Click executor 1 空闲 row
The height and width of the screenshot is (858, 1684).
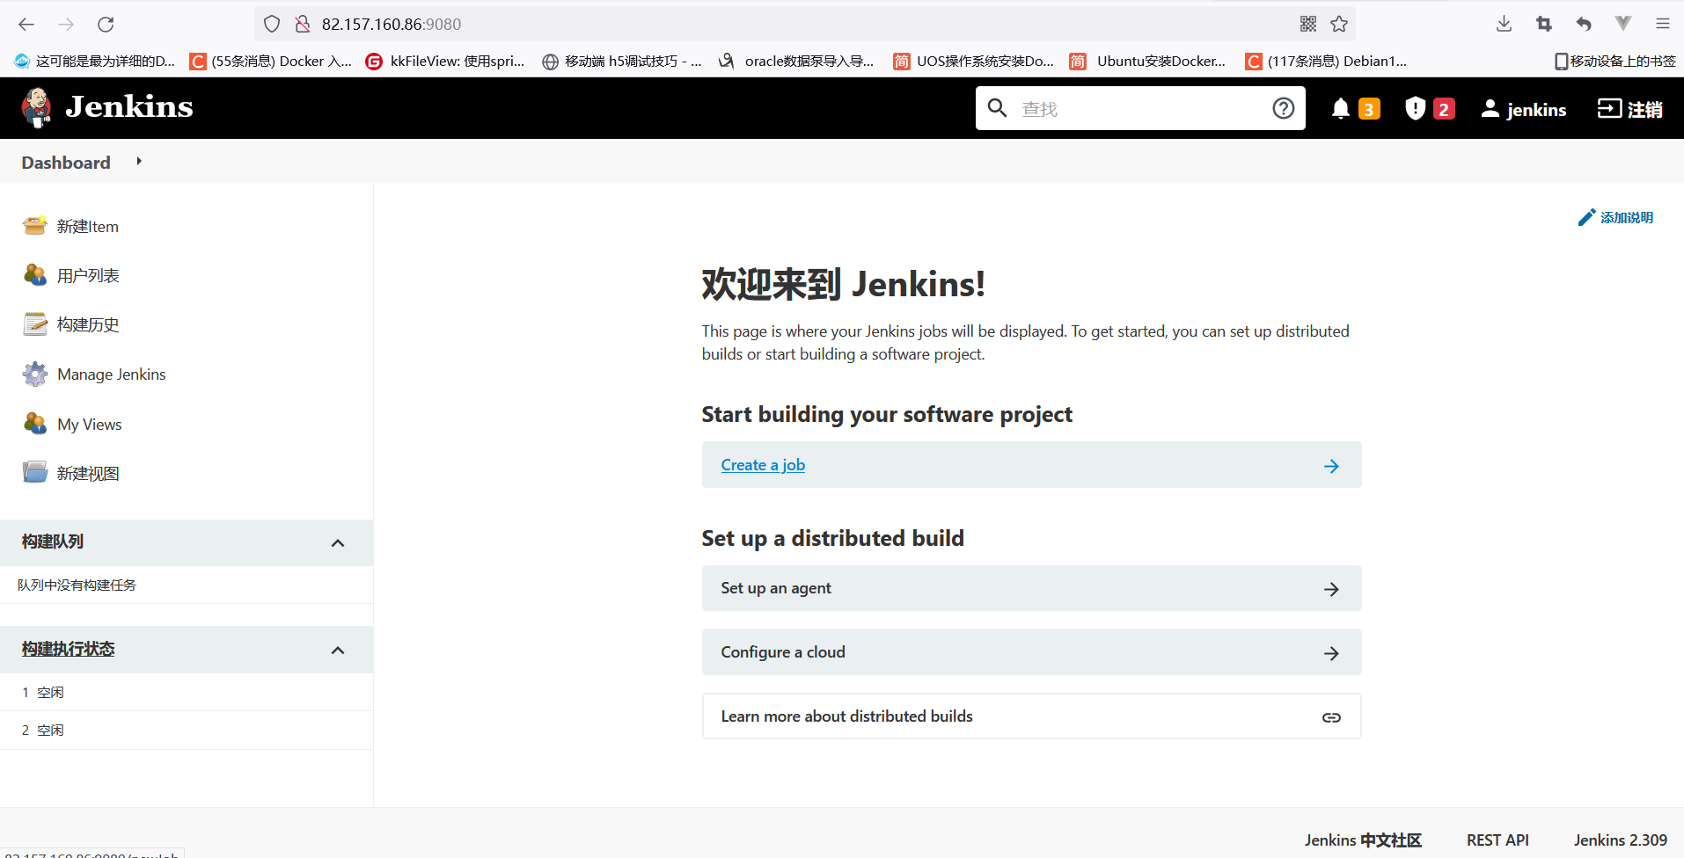[x=187, y=693]
